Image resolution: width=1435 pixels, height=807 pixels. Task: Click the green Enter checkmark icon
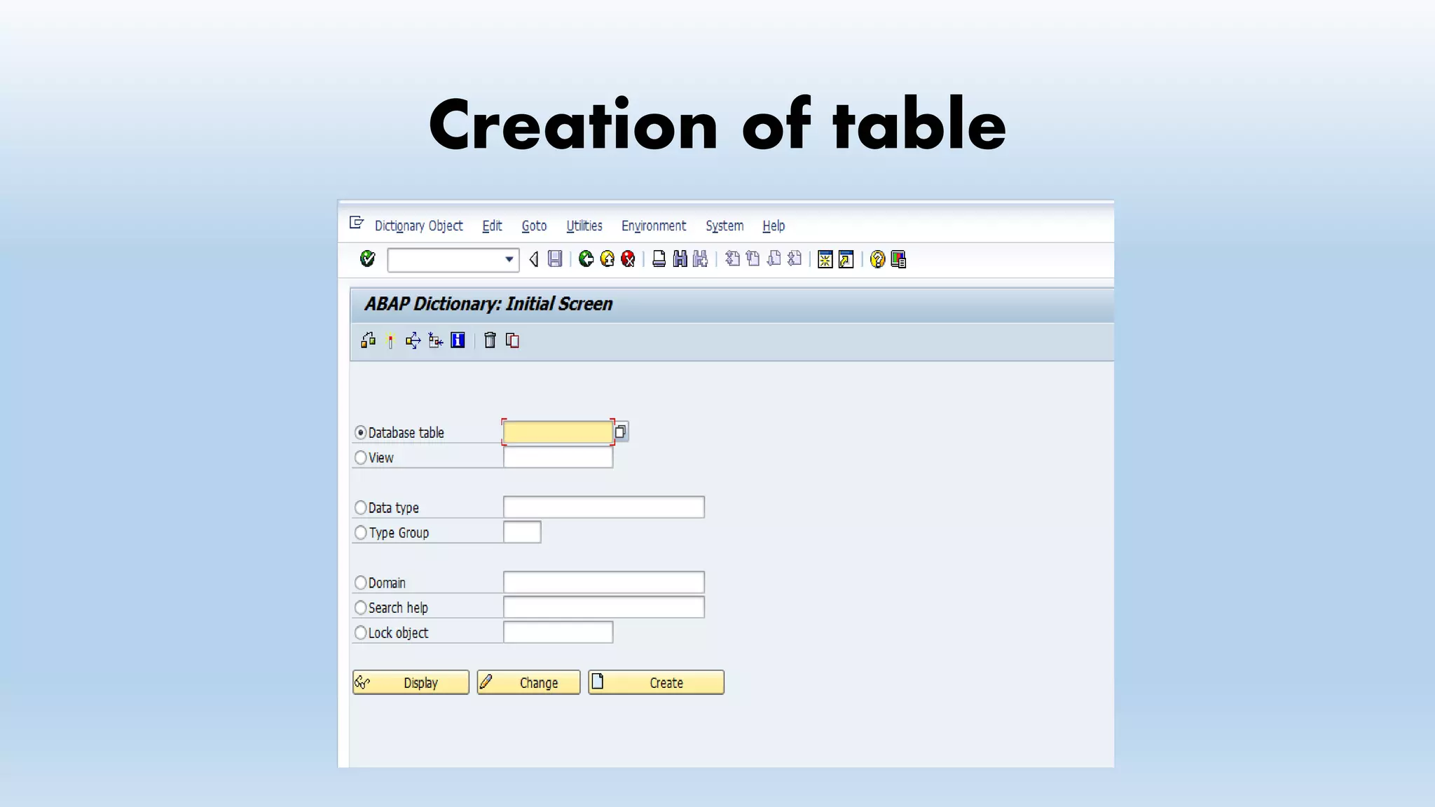click(367, 259)
